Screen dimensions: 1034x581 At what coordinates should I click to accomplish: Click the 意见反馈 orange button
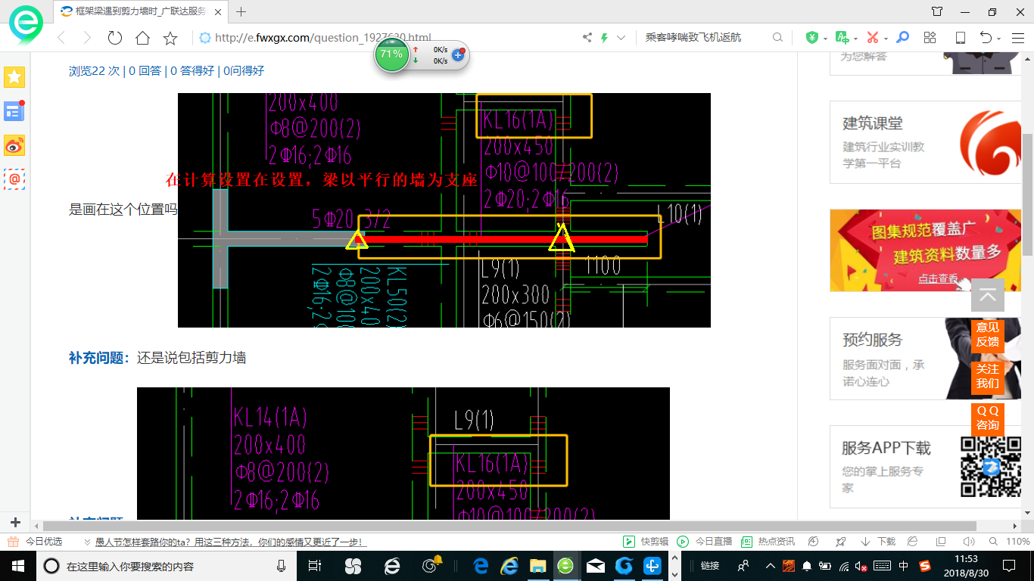(988, 334)
